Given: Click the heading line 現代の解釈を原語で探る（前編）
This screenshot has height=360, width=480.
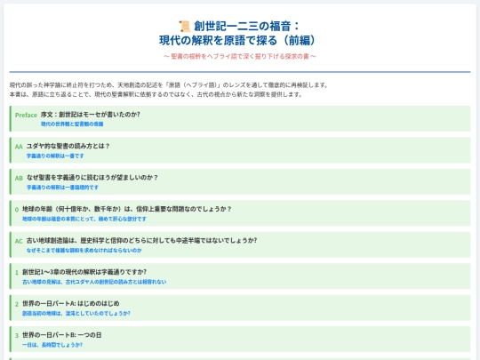Looking at the screenshot, I should [x=237, y=40].
